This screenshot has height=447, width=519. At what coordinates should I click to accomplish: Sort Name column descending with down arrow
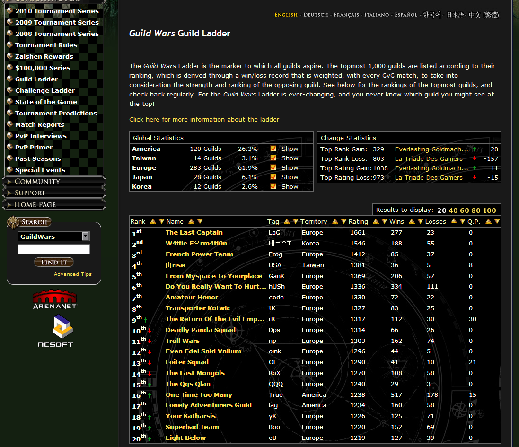[x=200, y=221]
